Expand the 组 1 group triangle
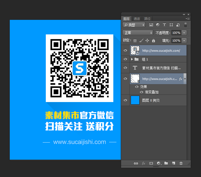 point(132,59)
